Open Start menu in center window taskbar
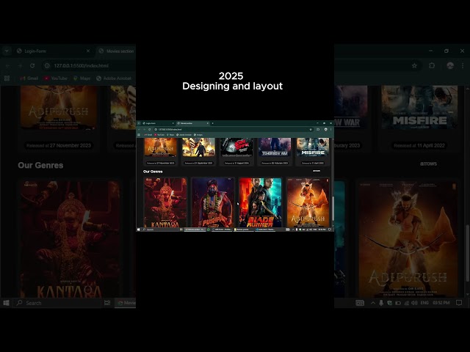 (x=139, y=230)
